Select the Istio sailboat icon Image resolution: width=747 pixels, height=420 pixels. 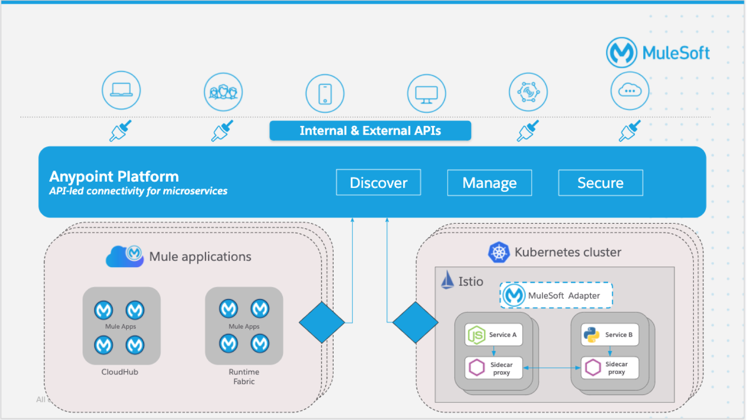click(x=447, y=280)
